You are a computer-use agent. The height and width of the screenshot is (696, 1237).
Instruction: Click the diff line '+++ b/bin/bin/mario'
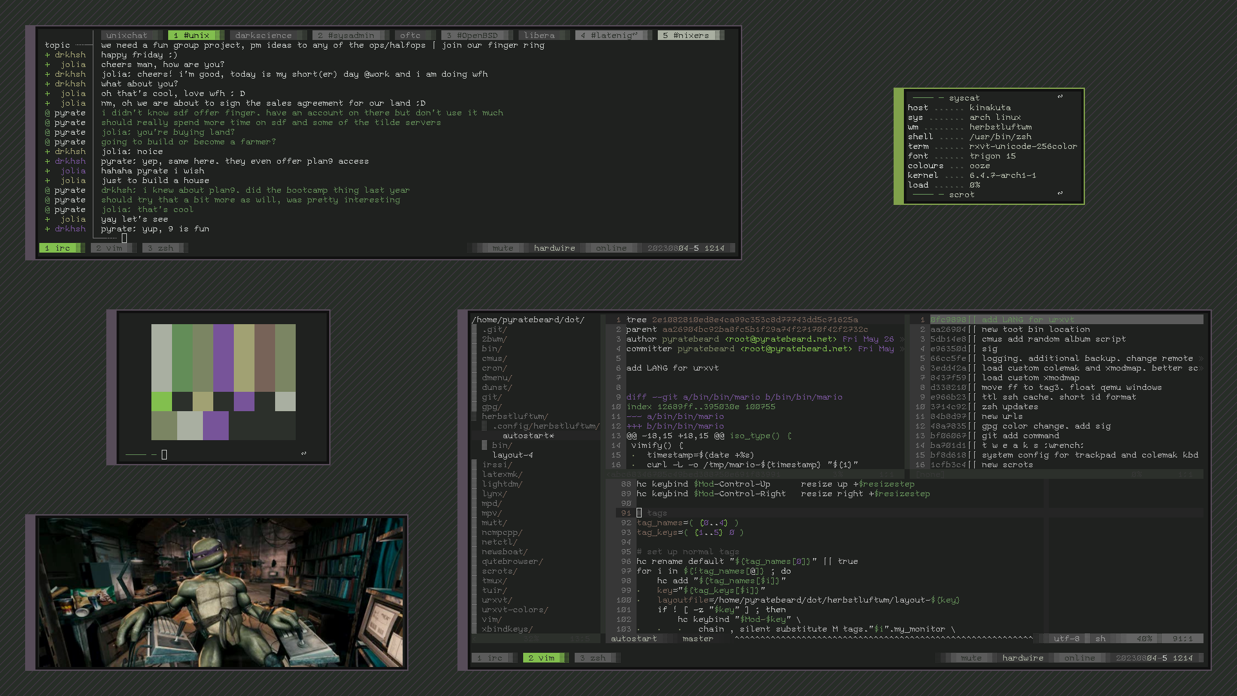click(x=675, y=426)
